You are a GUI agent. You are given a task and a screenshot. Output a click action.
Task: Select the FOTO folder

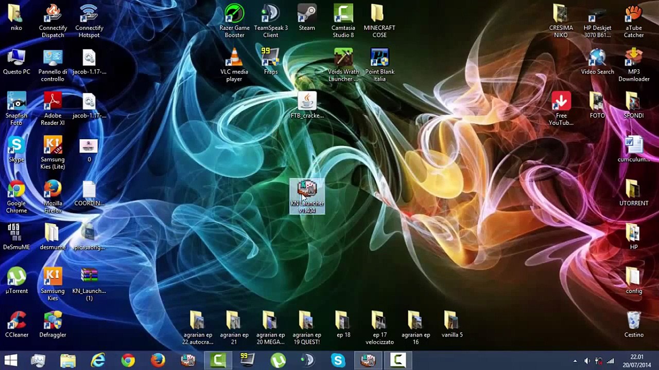coord(597,105)
